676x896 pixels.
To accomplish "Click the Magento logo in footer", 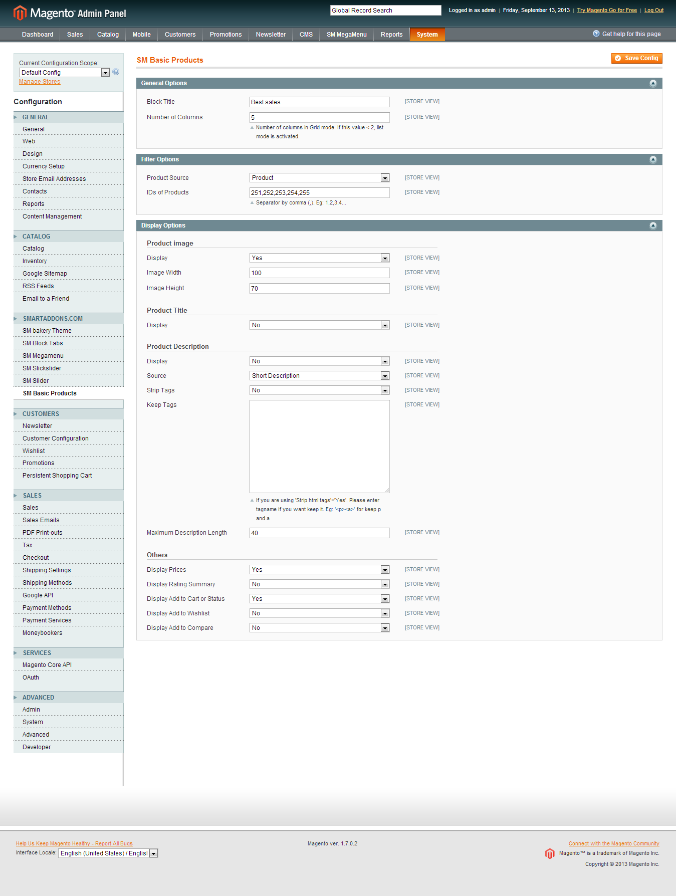I will 550,853.
